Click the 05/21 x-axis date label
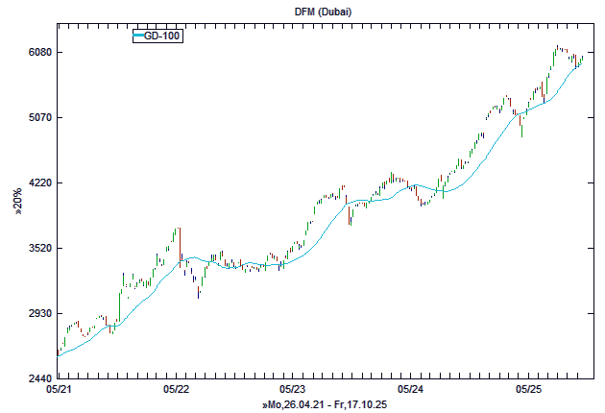605x413 pixels. (59, 390)
